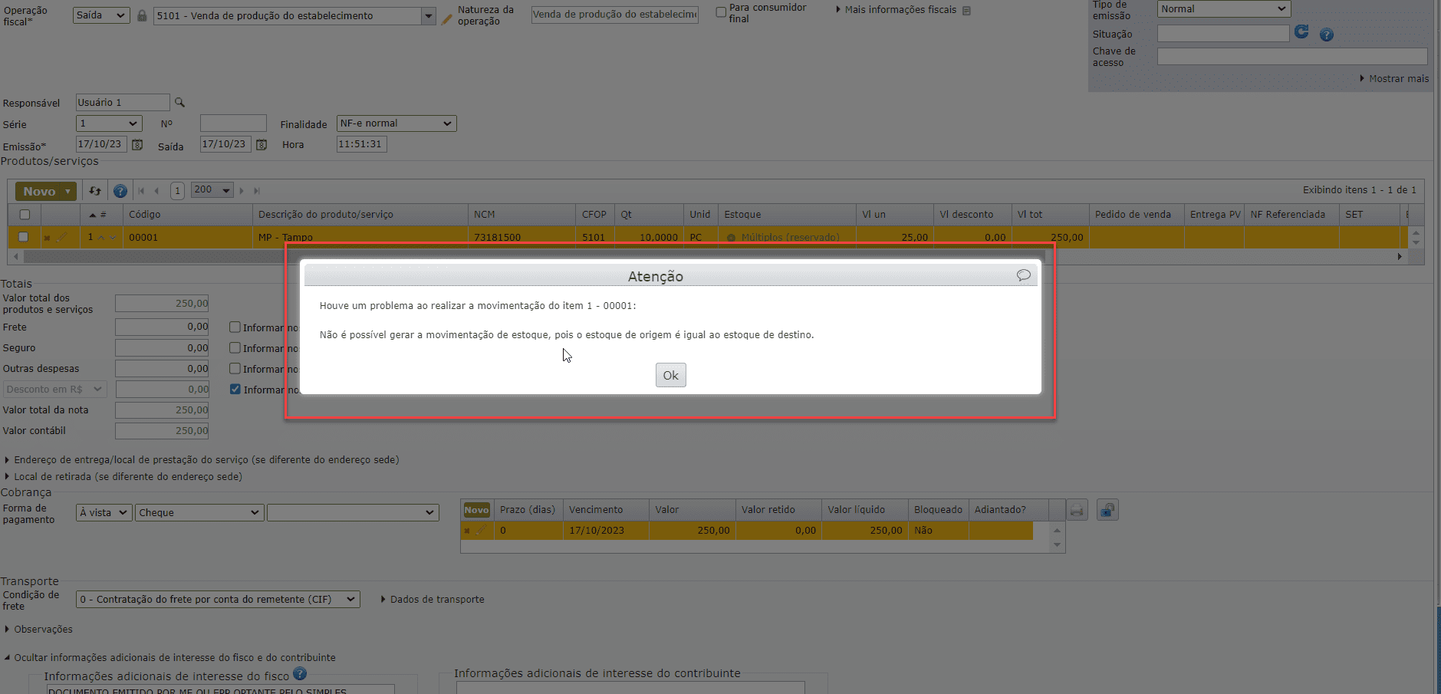Dismiss the Atenção dialog with Ok
This screenshot has width=1441, height=694.
point(670,375)
